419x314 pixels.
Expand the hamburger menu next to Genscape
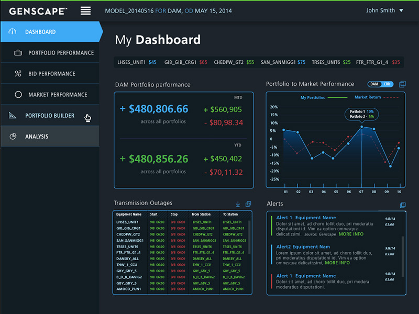tap(85, 10)
